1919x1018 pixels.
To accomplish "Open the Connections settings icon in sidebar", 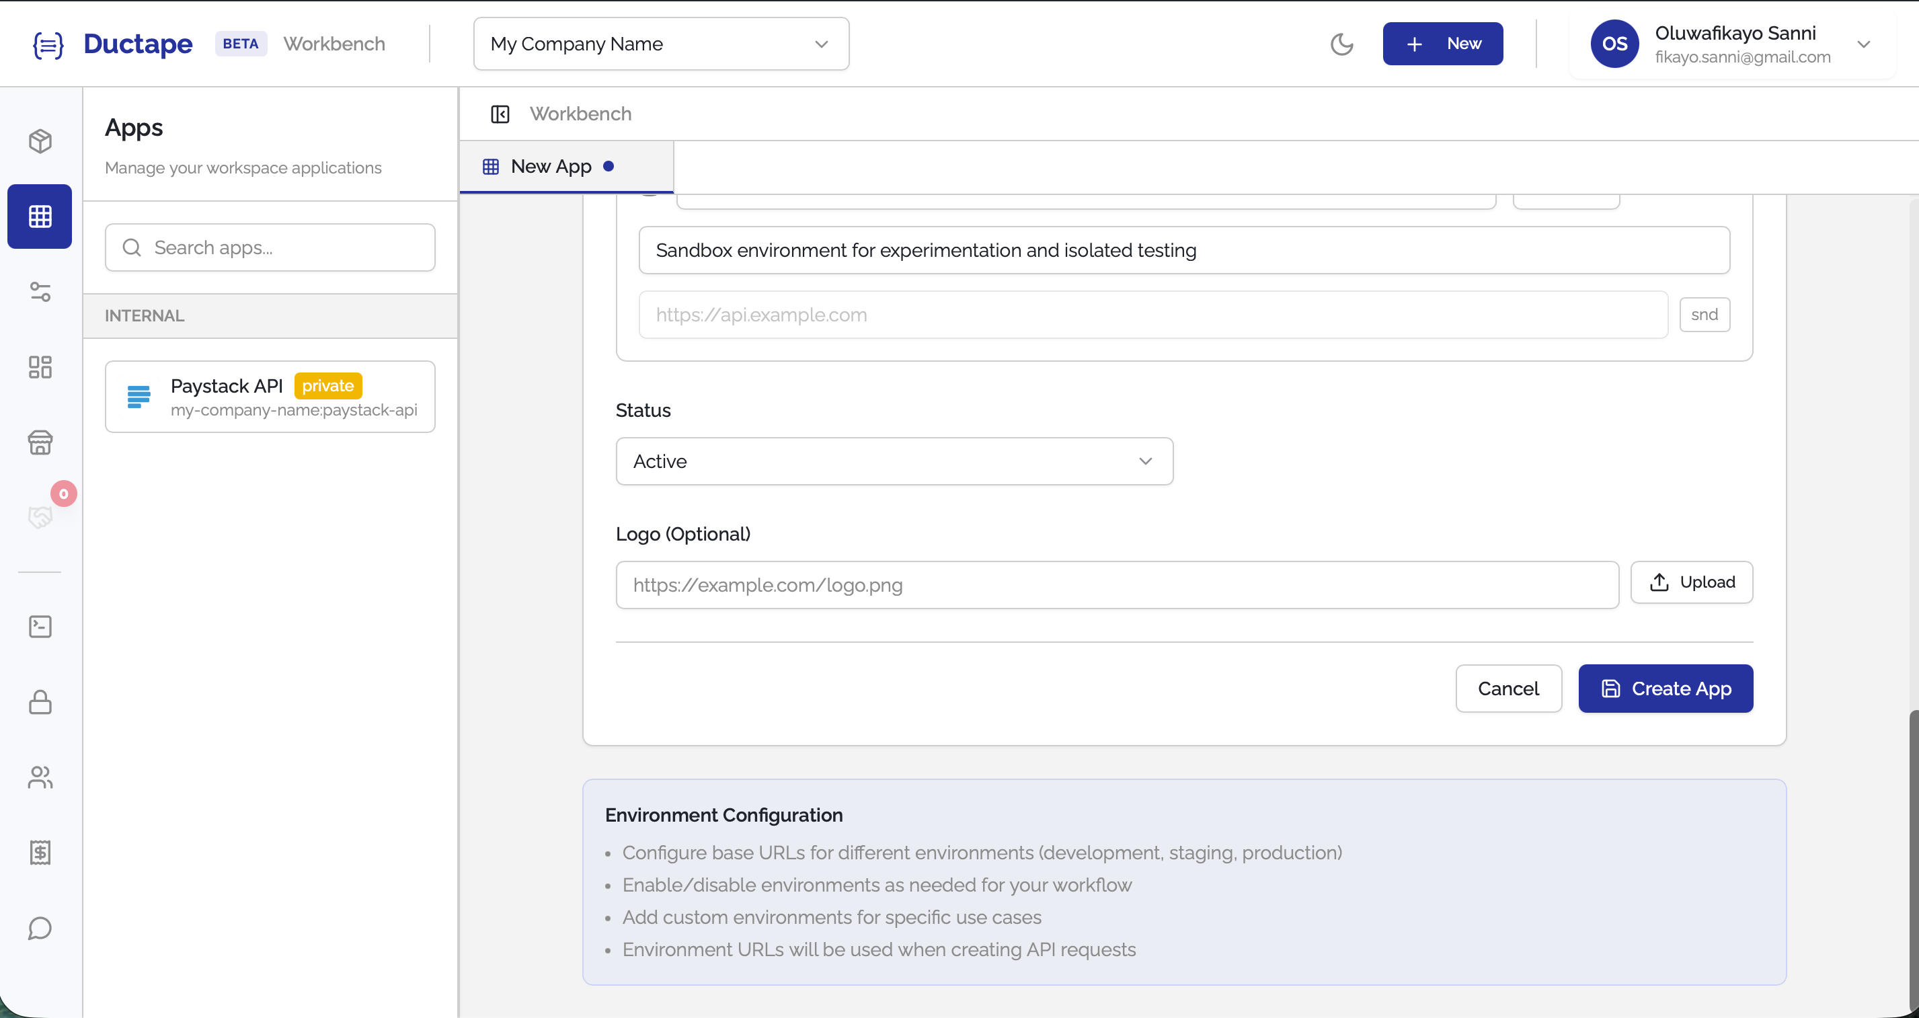I will 40,291.
